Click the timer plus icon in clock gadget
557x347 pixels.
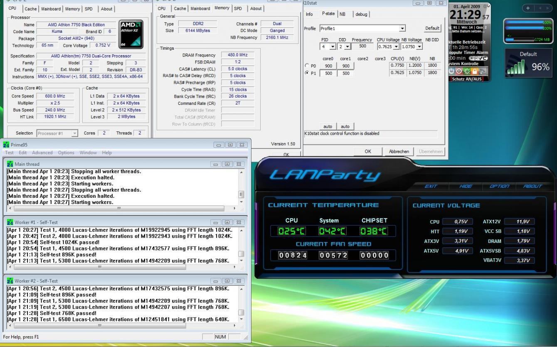(471, 58)
